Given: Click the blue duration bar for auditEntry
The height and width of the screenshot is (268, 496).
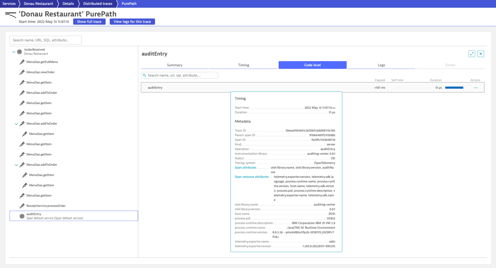Looking at the screenshot, I should click(x=454, y=87).
